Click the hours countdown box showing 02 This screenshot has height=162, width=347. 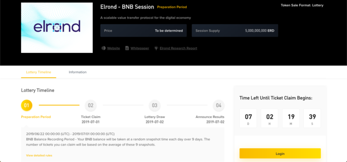[x=270, y=118]
